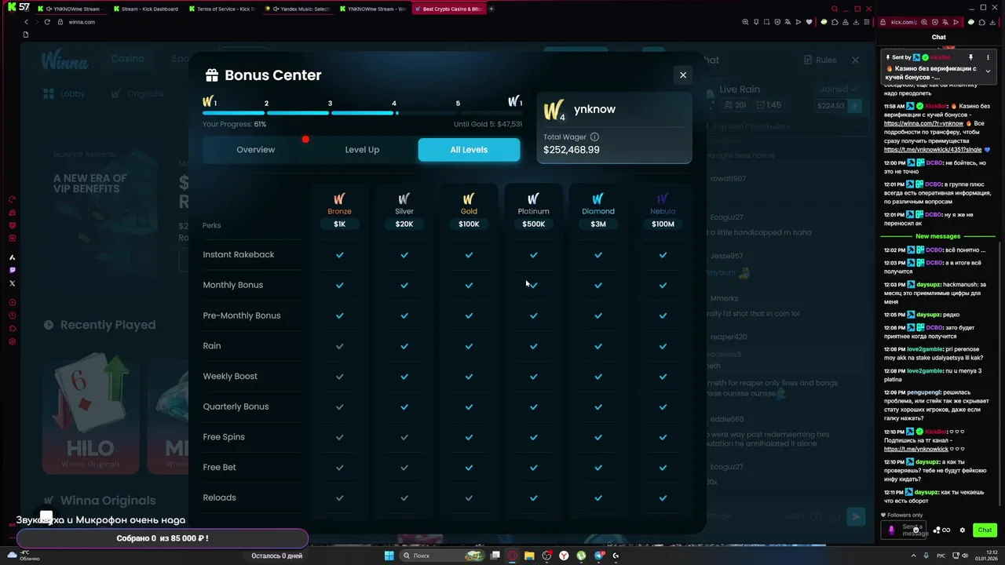This screenshot has width=1005, height=565.
Task: Open Telegram from taskbar
Action: point(599,556)
